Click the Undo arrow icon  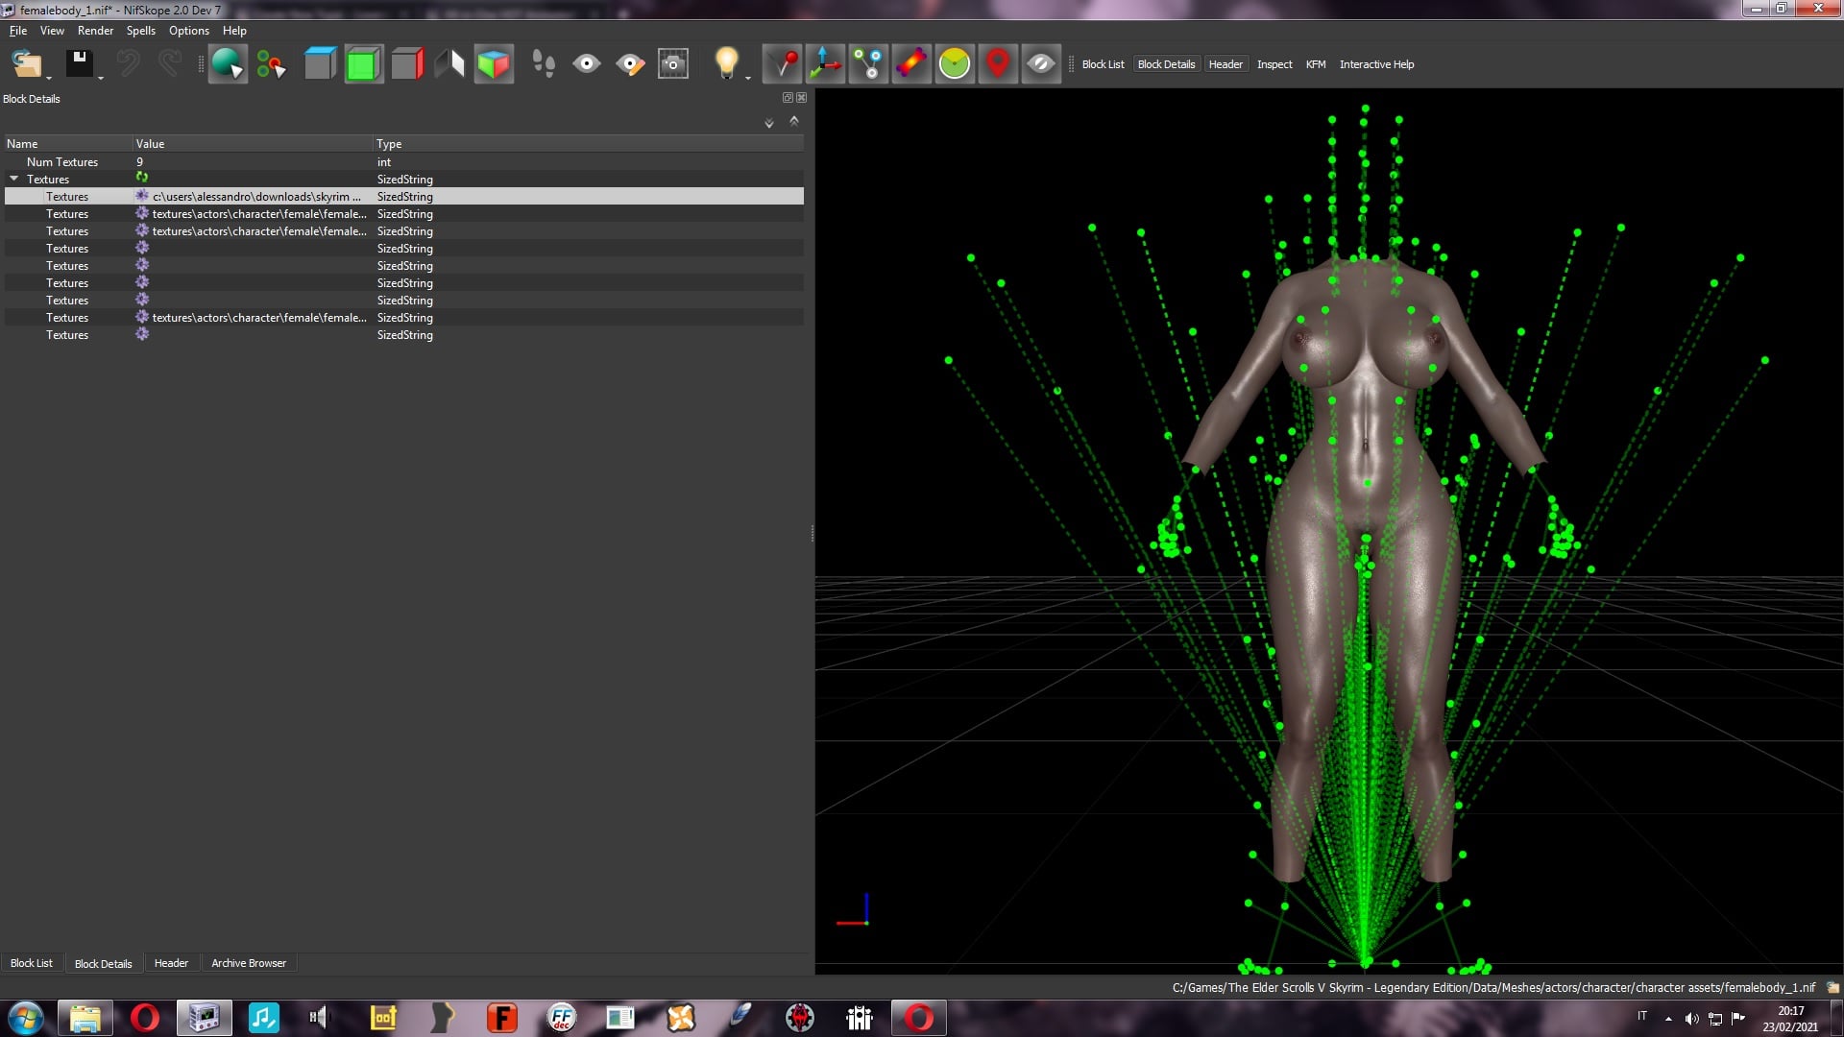[x=128, y=64]
